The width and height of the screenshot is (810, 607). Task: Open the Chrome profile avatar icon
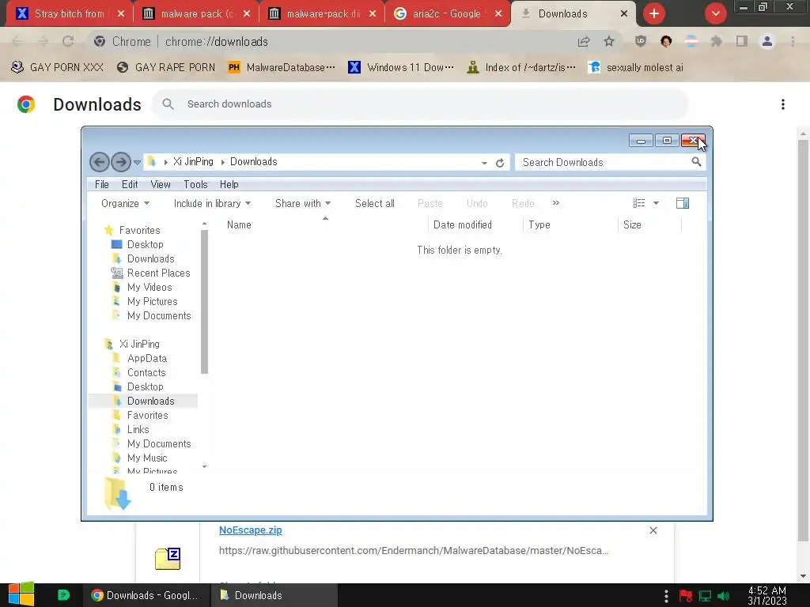[767, 41]
